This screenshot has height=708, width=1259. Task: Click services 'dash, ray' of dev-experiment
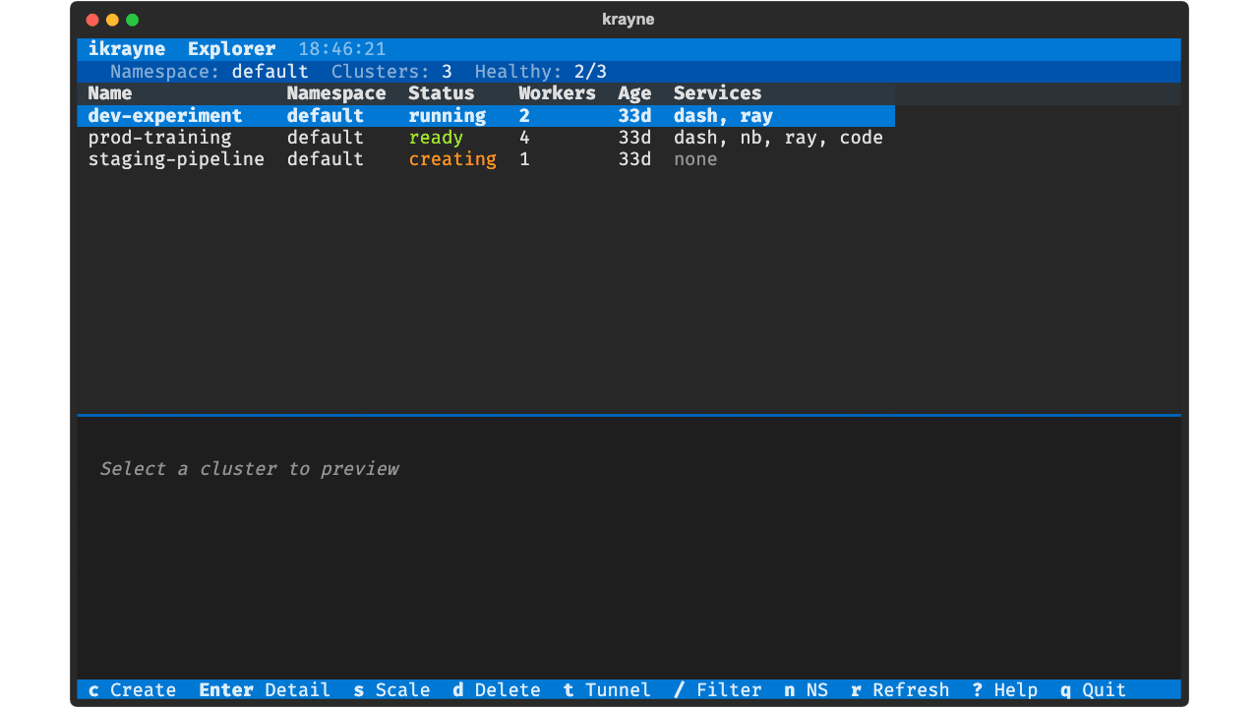pyautogui.click(x=723, y=116)
